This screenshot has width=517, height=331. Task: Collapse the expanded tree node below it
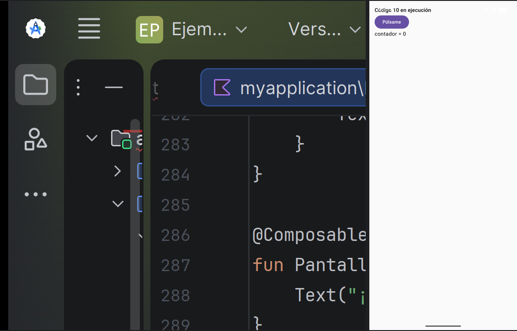(118, 204)
